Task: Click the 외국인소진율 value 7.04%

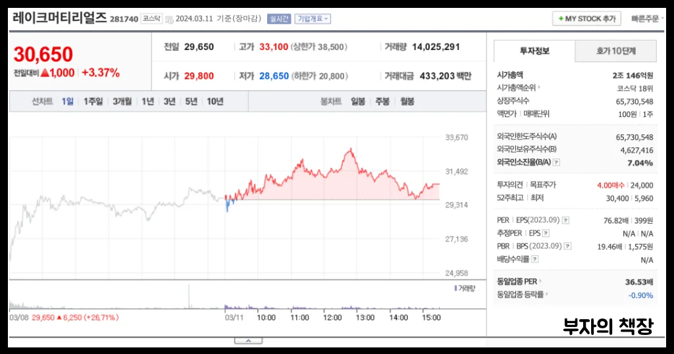Action: 640,163
